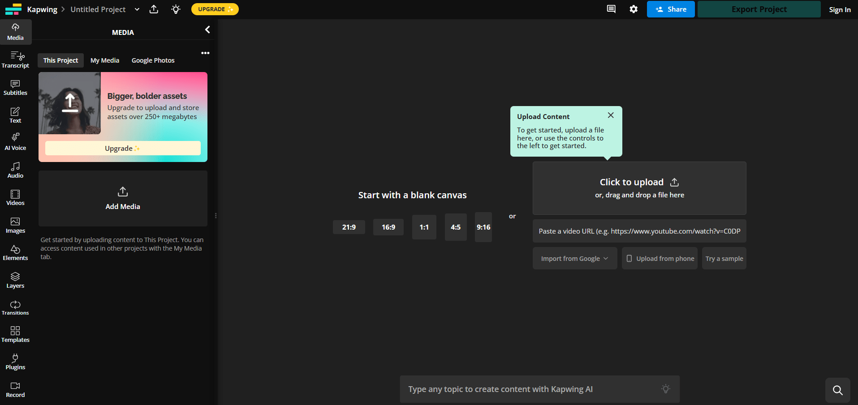
Task: Select the 21:9 canvas ratio
Action: tap(349, 227)
